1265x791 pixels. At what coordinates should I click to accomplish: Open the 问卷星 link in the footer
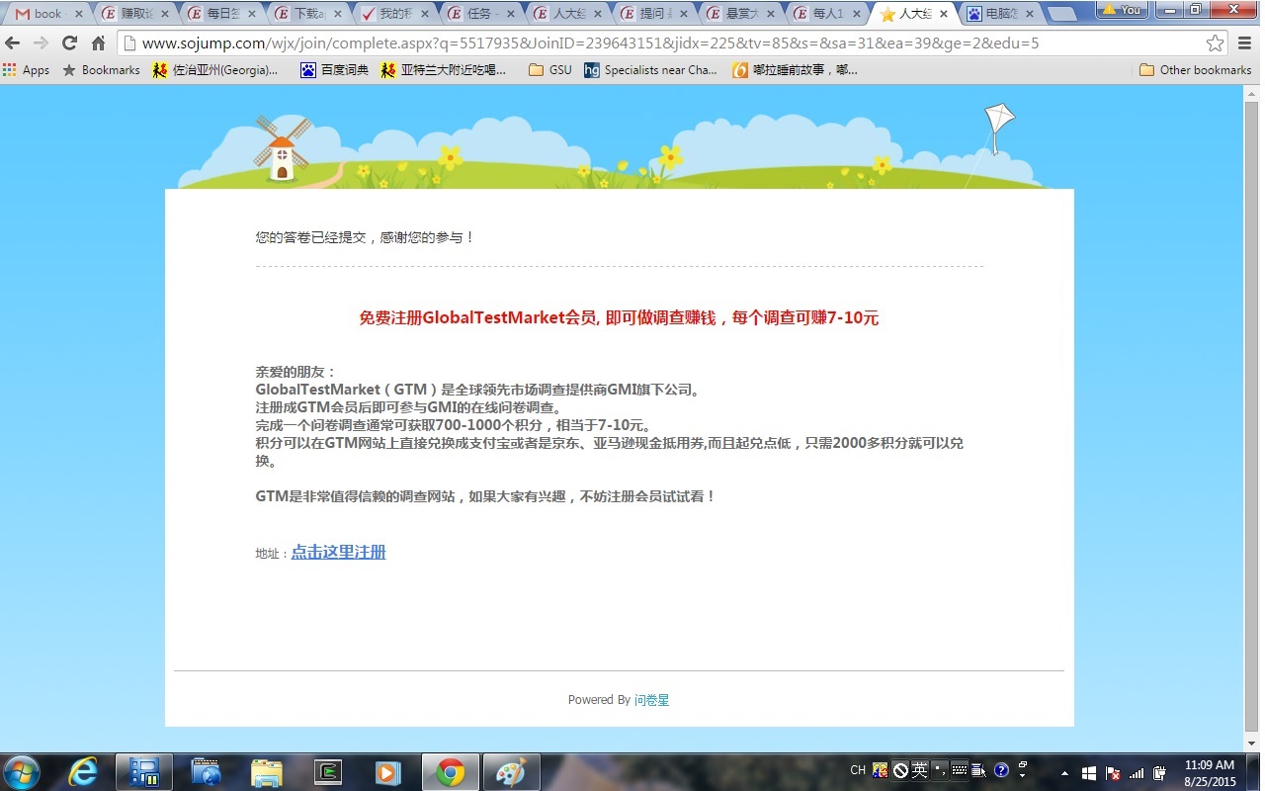coord(651,700)
